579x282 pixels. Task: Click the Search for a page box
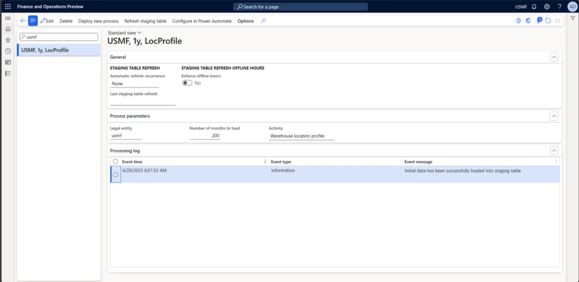[301, 7]
